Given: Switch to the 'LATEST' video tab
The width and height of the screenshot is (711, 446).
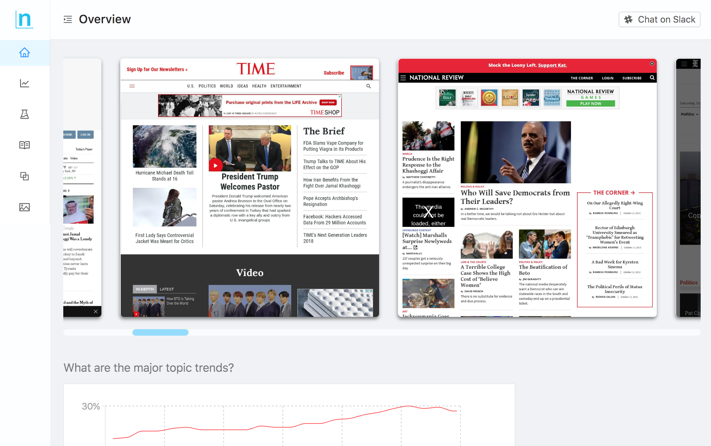Looking at the screenshot, I should tap(167, 289).
